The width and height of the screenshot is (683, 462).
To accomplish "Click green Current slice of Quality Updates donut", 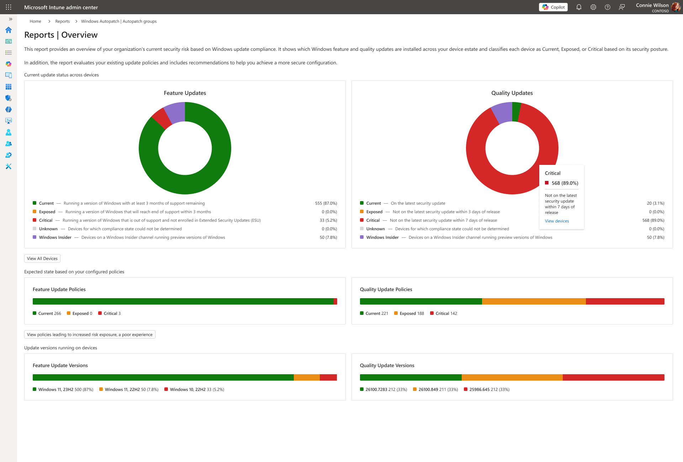I will [516, 112].
